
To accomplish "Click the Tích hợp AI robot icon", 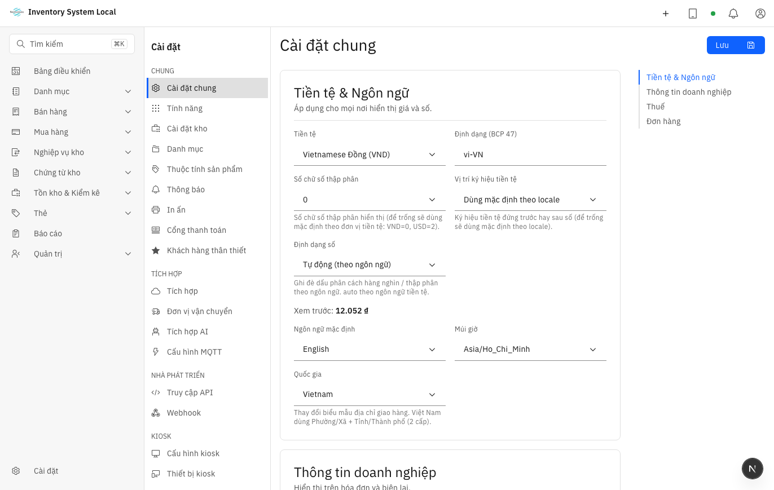I will [x=156, y=332].
